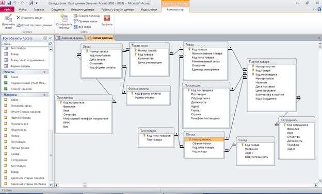This screenshot has height=194, width=322.
Task: Collapse the navigation pane with the chevron
Action: coord(51,38)
